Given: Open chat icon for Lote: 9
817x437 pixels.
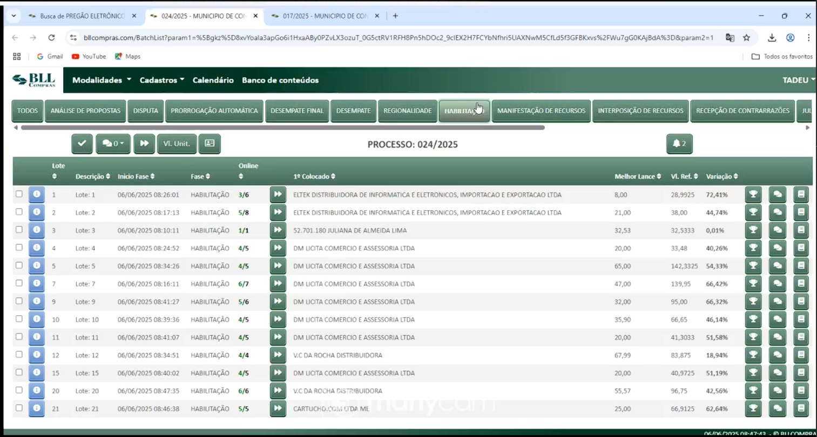Looking at the screenshot, I should click(x=778, y=302).
